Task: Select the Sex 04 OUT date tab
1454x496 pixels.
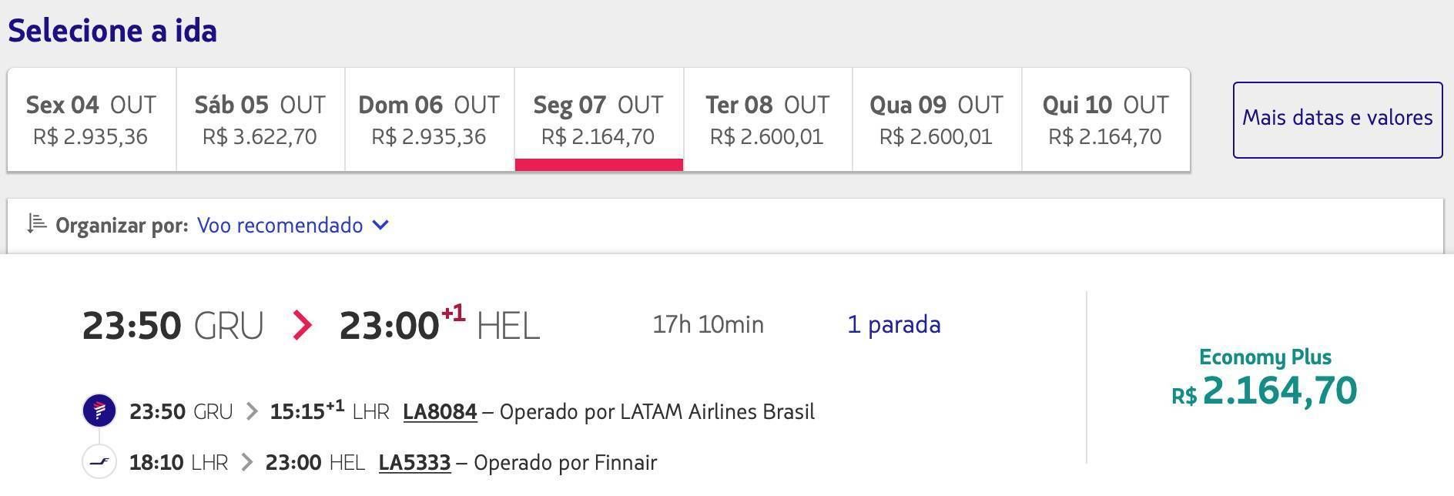Action: pos(92,119)
